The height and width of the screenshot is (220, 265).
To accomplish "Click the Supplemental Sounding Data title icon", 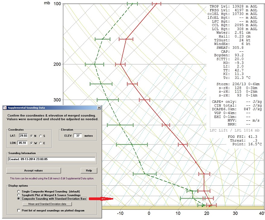I will 5,108.
